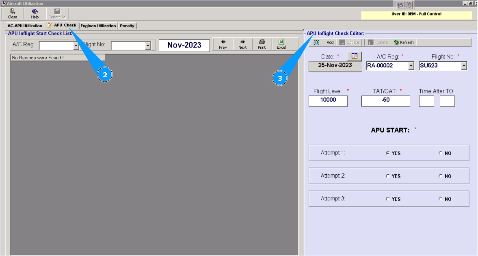Viewport: 478px width, 256px height.
Task: Click the Time After TO minutes box
Action: pyautogui.click(x=447, y=101)
